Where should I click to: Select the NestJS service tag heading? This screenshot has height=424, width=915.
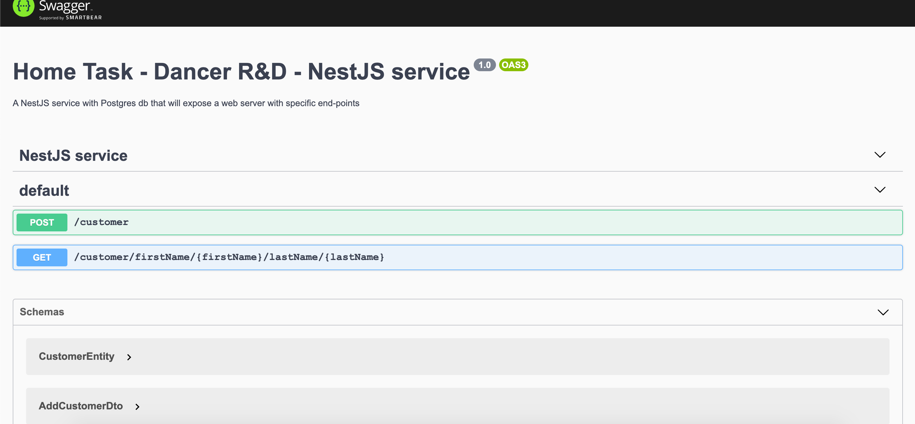73,155
